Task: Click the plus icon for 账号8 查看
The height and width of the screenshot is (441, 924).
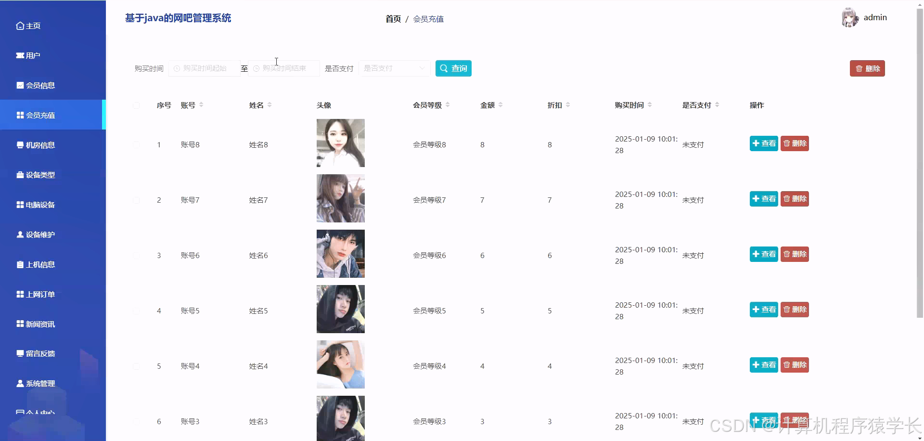Action: [756, 143]
